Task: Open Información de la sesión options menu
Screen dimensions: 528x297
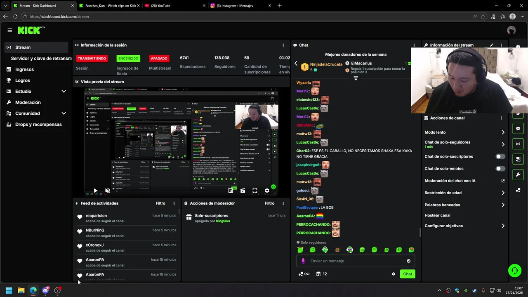Action: [x=283, y=45]
